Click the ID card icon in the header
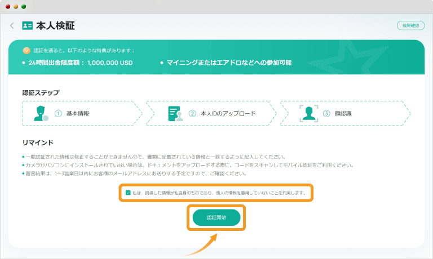 pos(27,26)
